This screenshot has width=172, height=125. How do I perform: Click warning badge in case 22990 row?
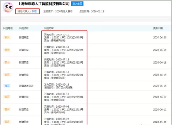[7, 97]
